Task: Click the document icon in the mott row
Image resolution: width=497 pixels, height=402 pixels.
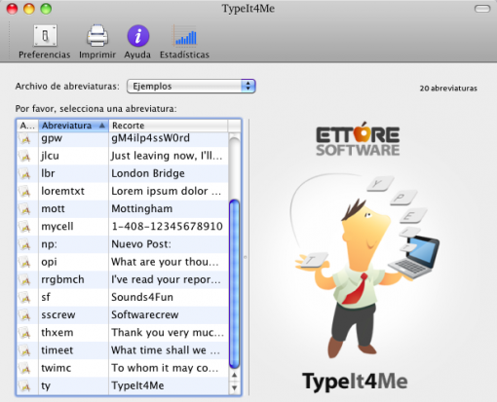Action: (25, 209)
